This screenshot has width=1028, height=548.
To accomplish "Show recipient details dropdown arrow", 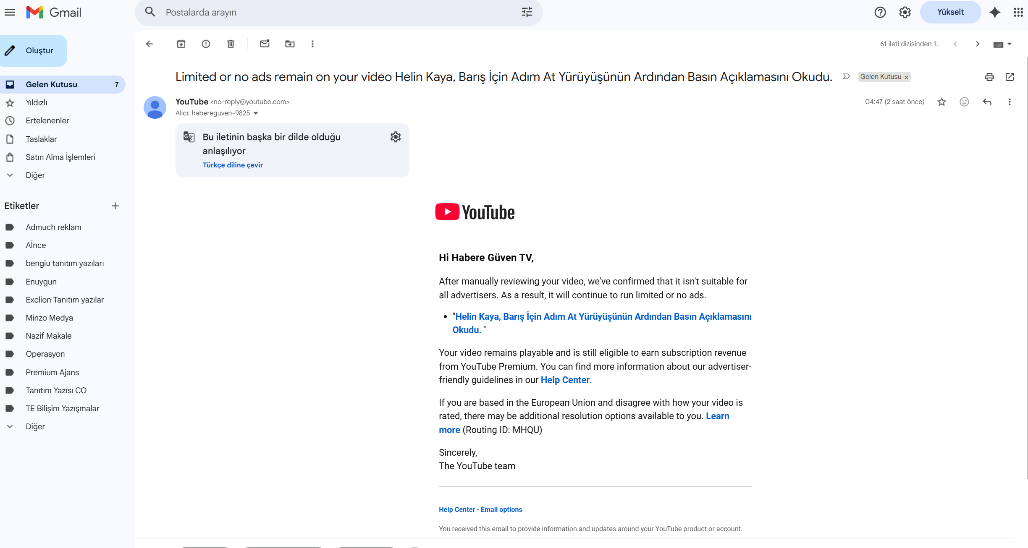I will tap(256, 113).
